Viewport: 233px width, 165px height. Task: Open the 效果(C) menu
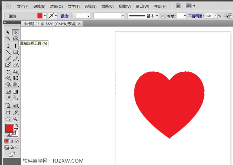[x=107, y=6]
